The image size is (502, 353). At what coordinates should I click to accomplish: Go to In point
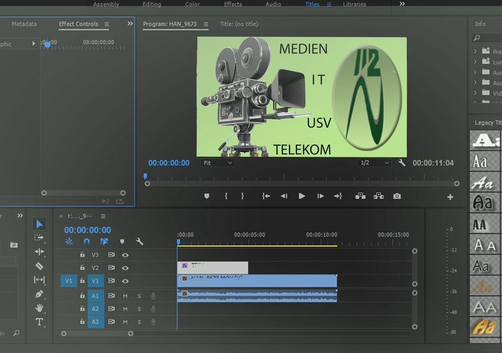[266, 196]
